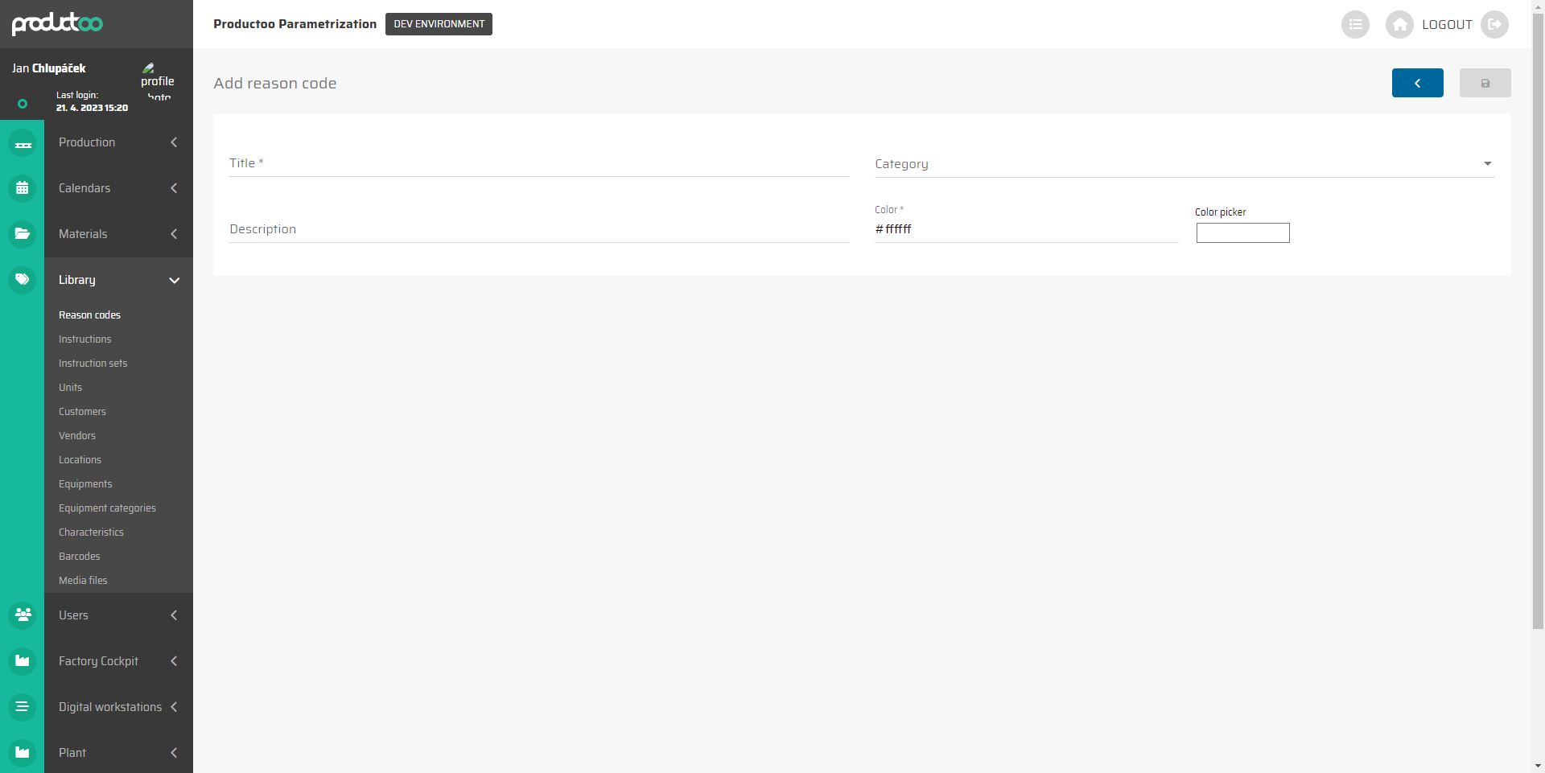Viewport: 1545px width, 773px height.
Task: Click the Production sidebar icon
Action: coord(23,144)
